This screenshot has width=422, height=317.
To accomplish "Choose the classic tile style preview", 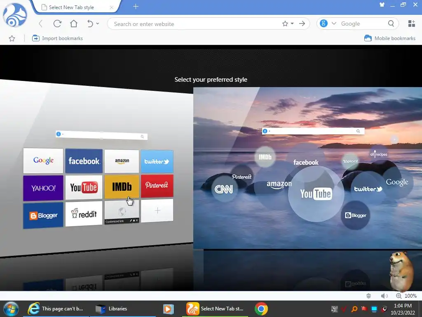I will [96, 168].
